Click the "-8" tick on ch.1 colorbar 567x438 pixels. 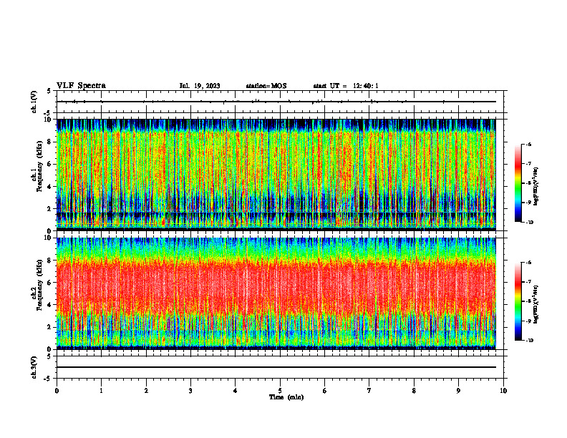tap(528, 183)
